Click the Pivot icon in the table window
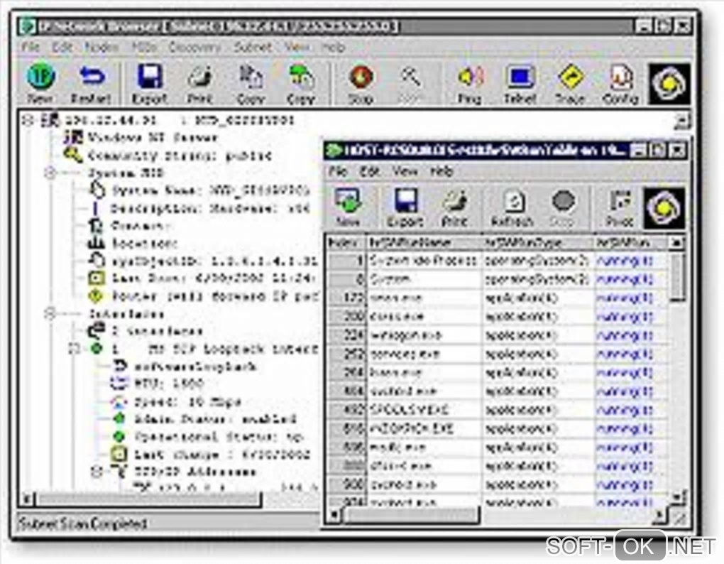The height and width of the screenshot is (564, 724). pyautogui.click(x=619, y=207)
